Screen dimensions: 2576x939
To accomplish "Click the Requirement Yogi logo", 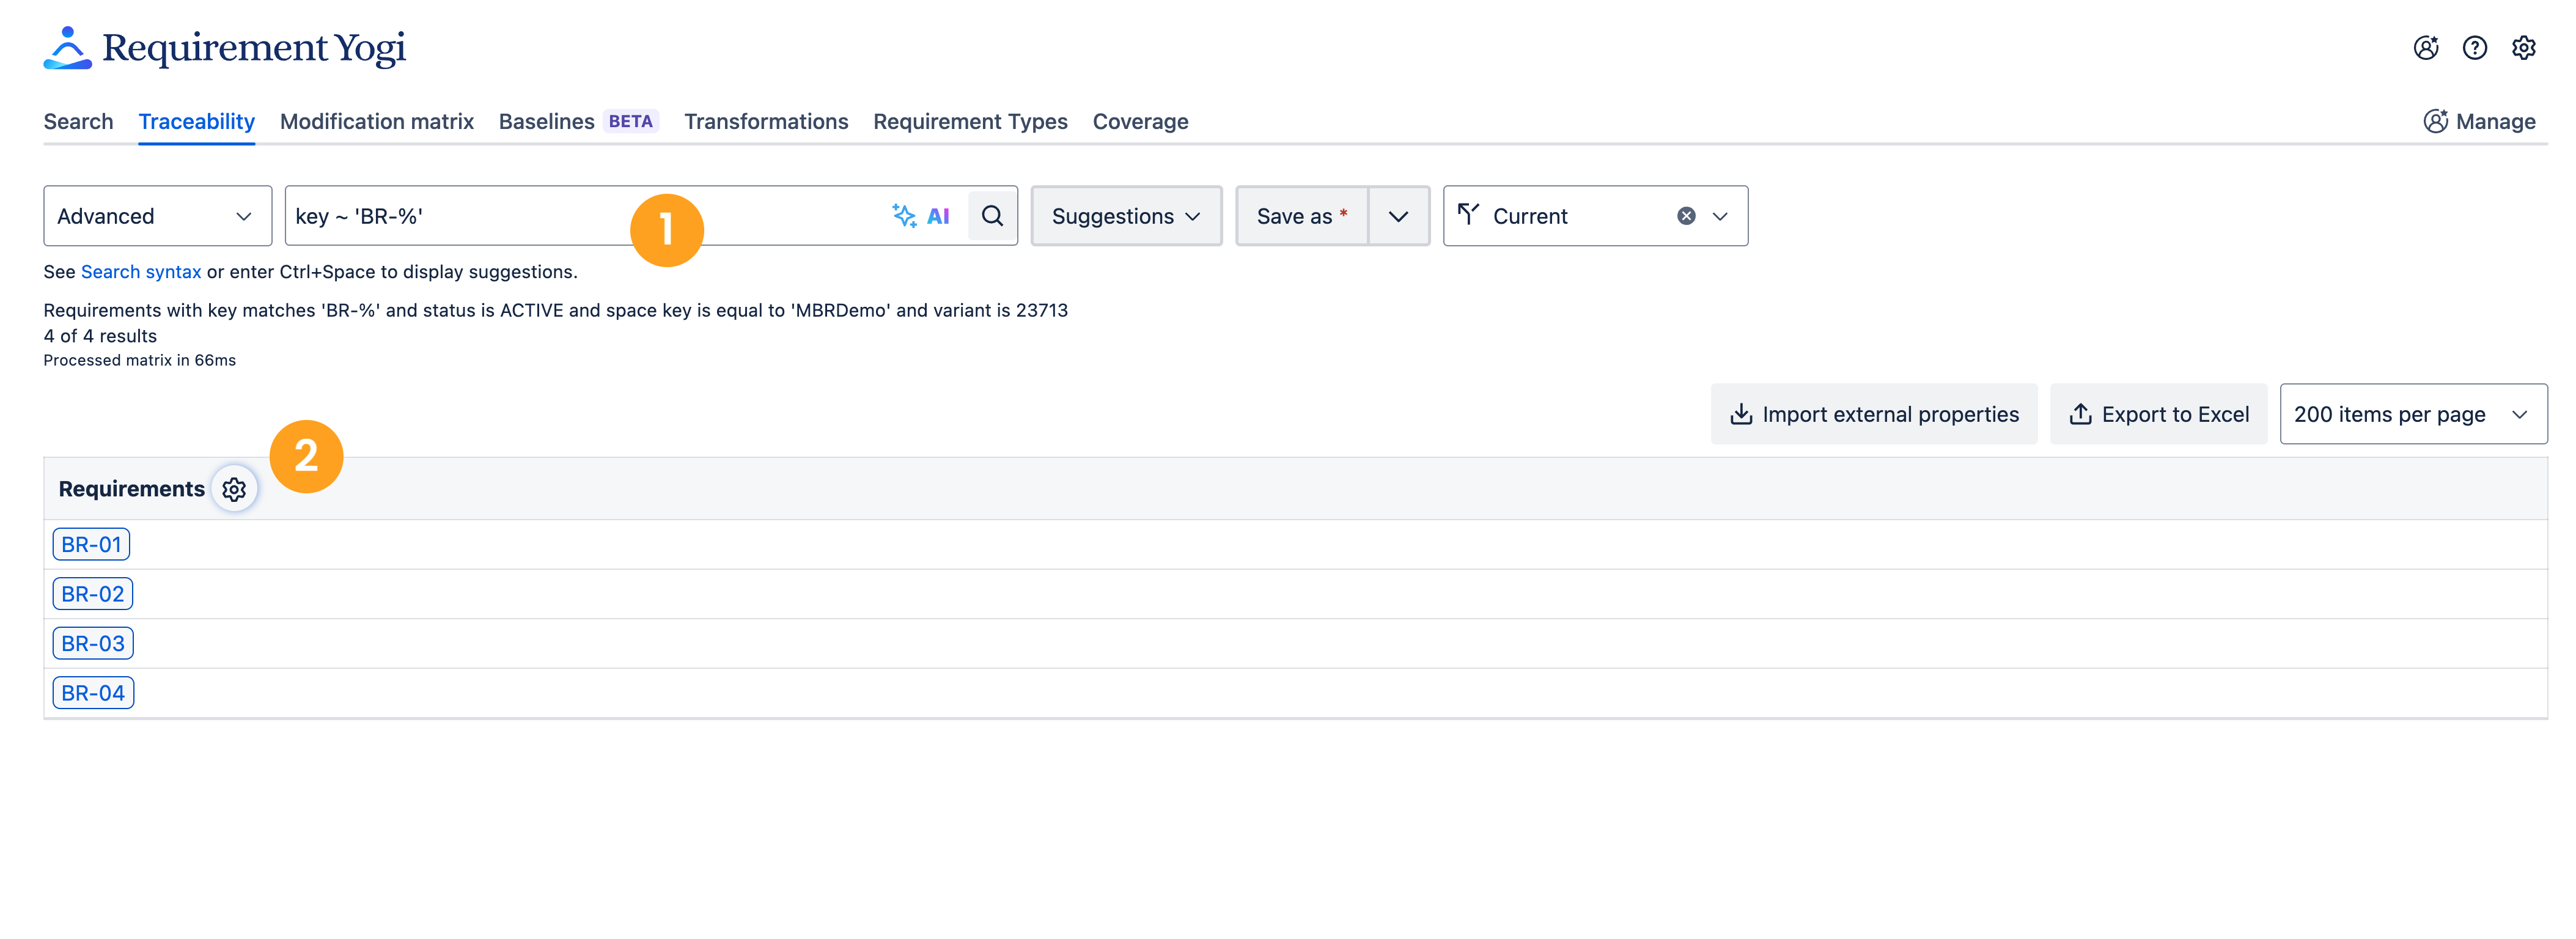I will click(225, 48).
